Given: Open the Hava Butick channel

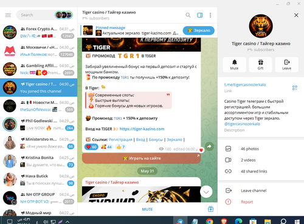Looking at the screenshot, I should [x=38, y=180].
